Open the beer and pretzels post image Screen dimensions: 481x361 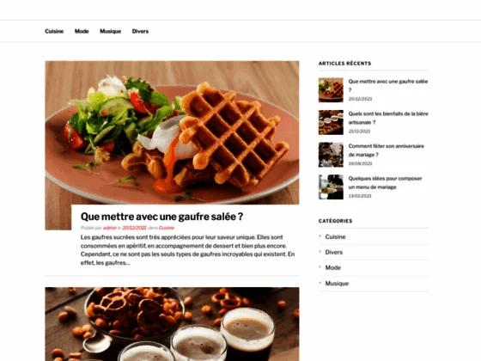(x=172, y=324)
